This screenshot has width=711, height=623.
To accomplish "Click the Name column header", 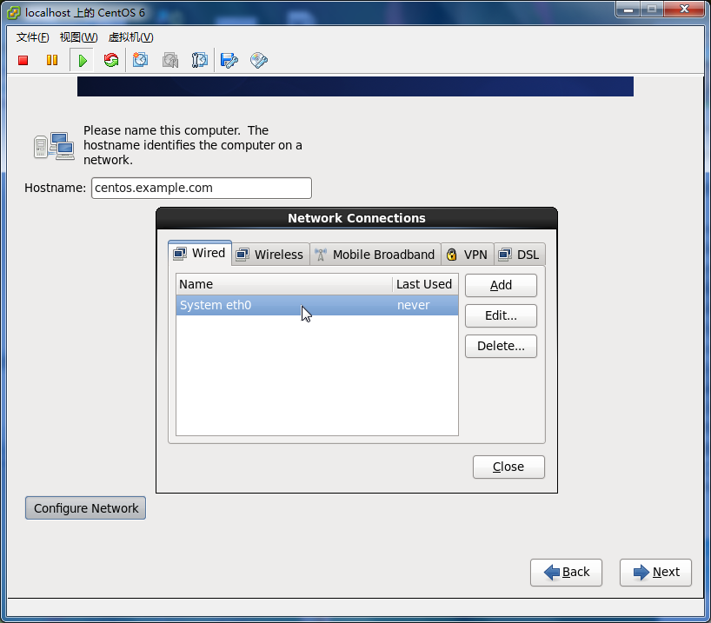I will [x=284, y=284].
